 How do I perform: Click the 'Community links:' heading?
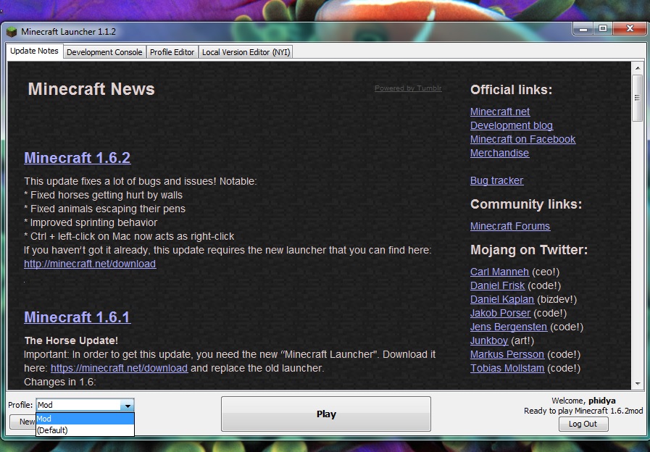tap(526, 204)
